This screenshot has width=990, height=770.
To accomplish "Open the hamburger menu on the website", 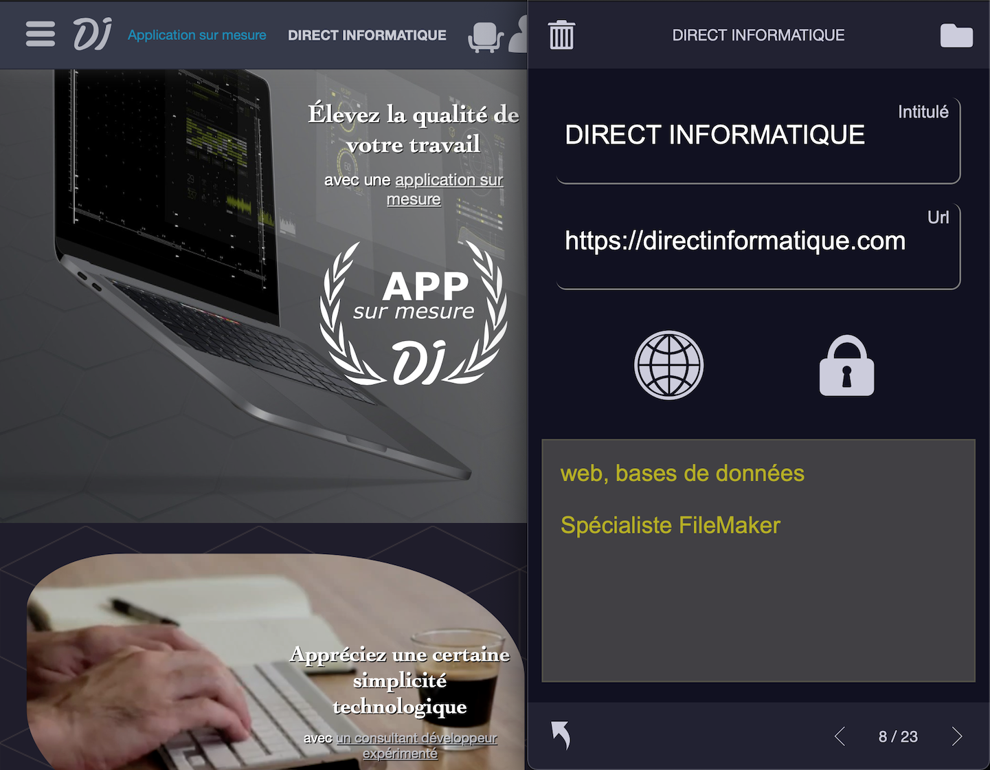I will (41, 34).
